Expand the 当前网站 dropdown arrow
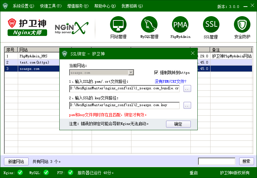Viewport: 257px width, 178px height. (131, 73)
